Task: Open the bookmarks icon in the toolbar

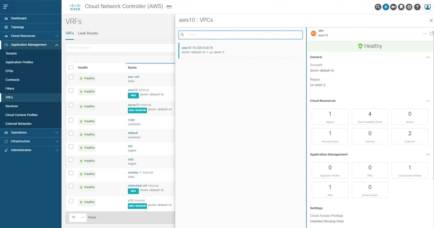Action: coord(401,7)
